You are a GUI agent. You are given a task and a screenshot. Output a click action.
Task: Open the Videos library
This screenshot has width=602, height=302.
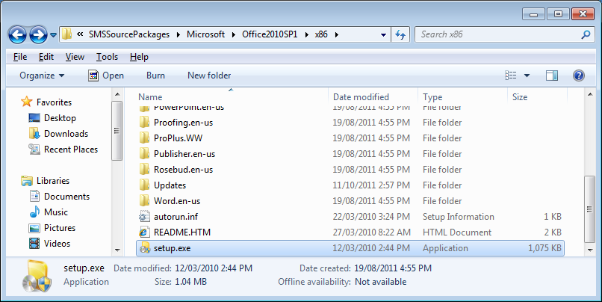[58, 244]
